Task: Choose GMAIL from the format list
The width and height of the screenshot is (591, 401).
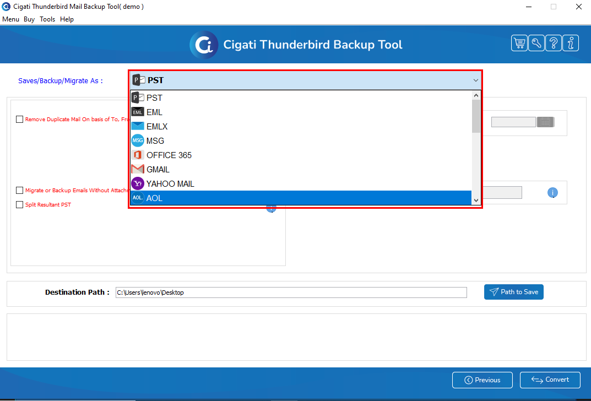Action: [x=301, y=169]
